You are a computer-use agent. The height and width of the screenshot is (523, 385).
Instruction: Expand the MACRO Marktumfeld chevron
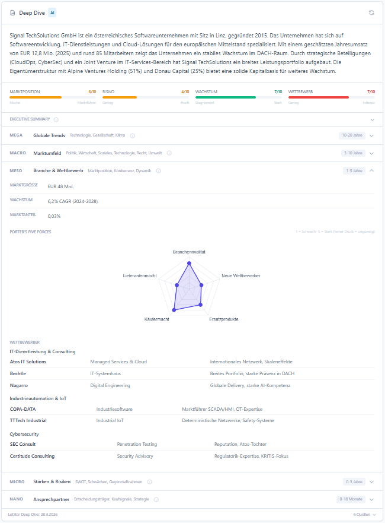click(372, 153)
